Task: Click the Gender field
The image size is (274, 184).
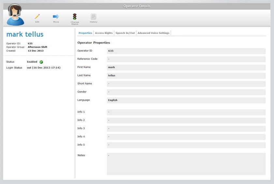Action: tap(186, 92)
